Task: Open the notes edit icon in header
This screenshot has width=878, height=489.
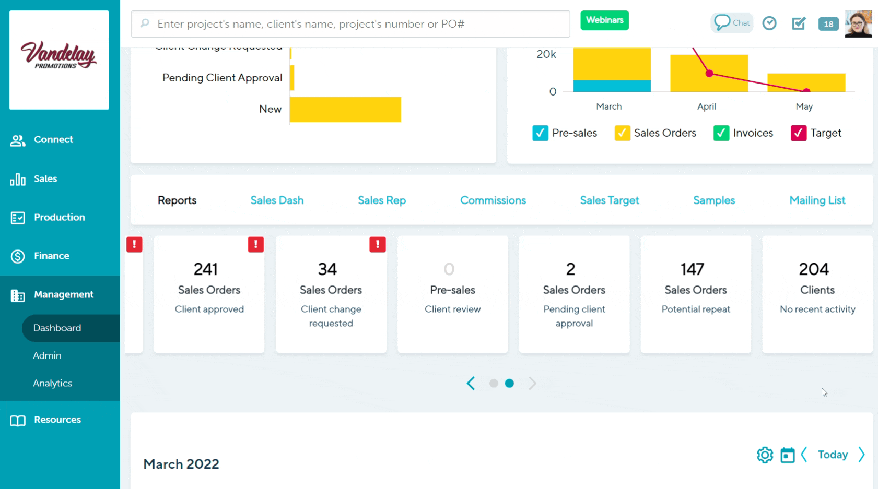Action: [799, 23]
